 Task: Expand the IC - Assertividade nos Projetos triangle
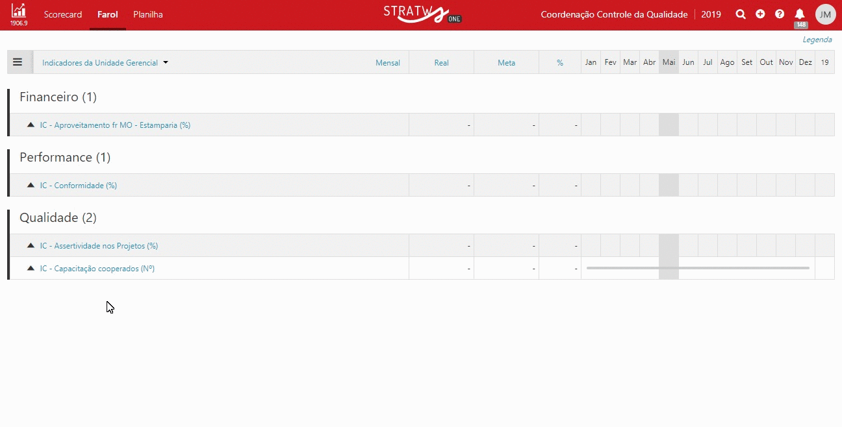point(31,245)
